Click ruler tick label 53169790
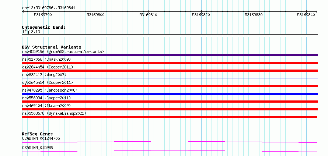 (x=43, y=15)
